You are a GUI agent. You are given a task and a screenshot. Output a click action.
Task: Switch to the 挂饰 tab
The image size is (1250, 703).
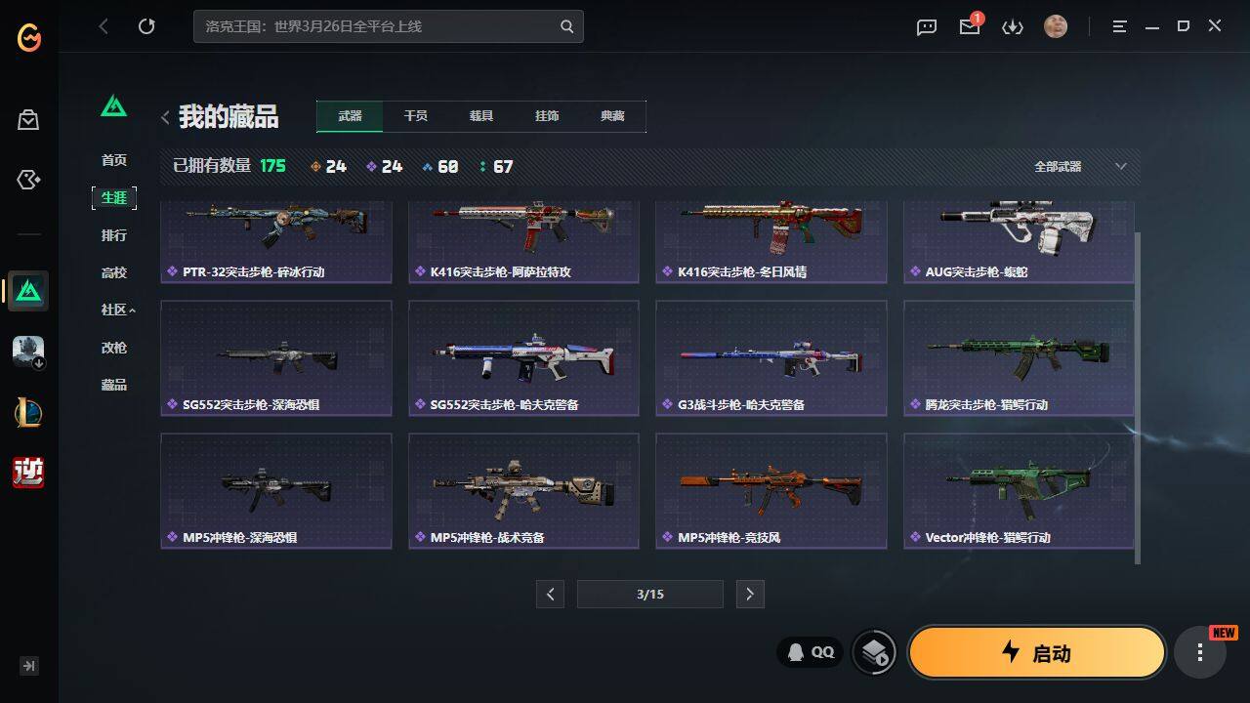[x=547, y=116]
